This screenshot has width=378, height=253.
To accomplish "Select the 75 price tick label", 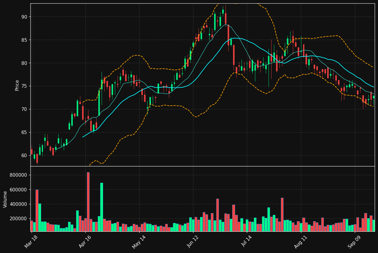I will coord(24,86).
